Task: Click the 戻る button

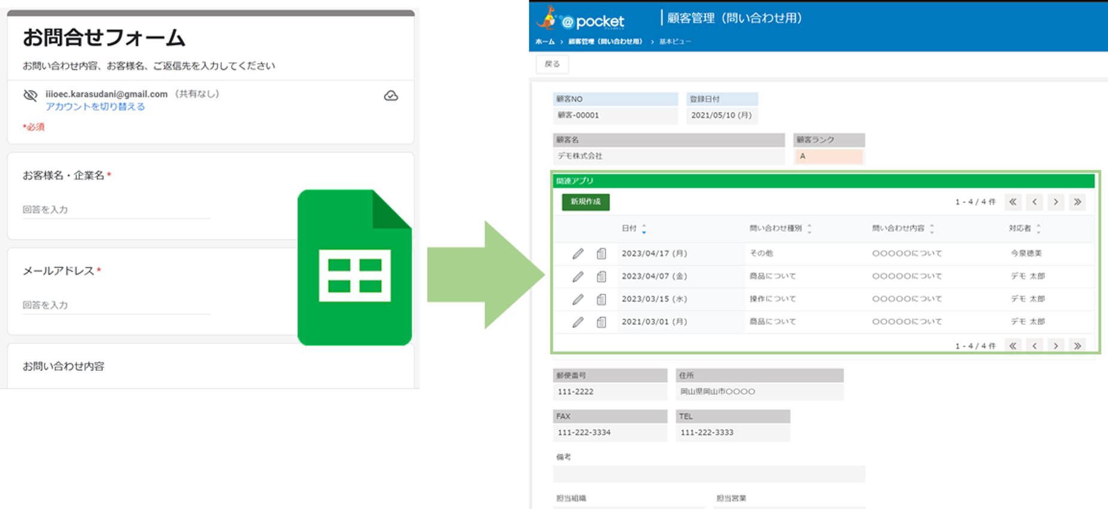Action: 552,64
